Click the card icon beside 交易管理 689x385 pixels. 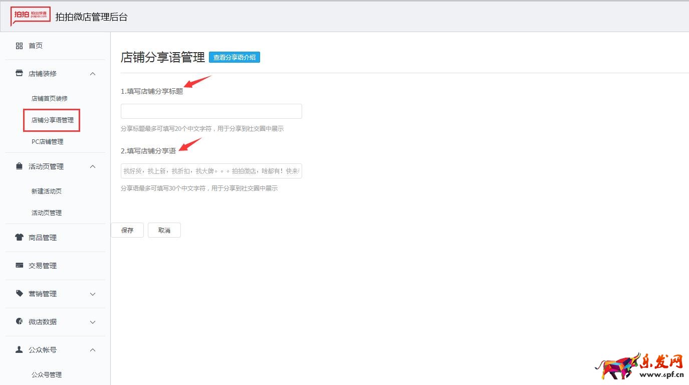[x=19, y=266]
